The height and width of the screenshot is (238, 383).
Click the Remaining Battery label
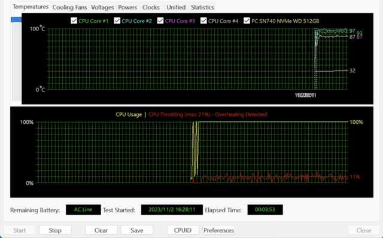[35, 210]
